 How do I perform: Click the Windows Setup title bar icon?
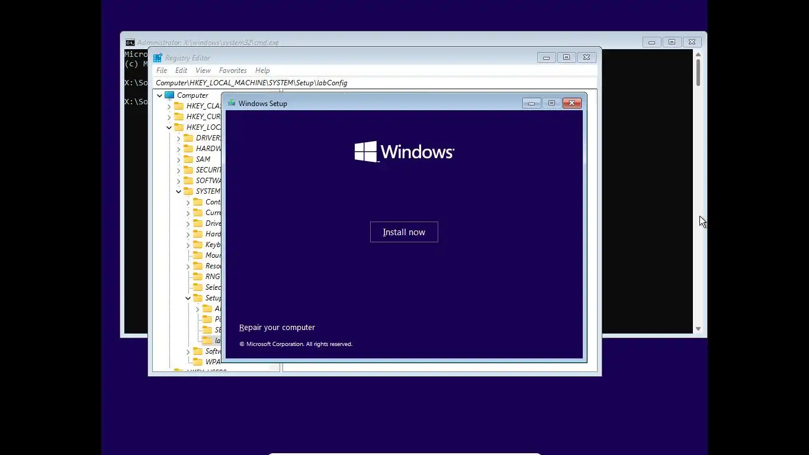232,103
